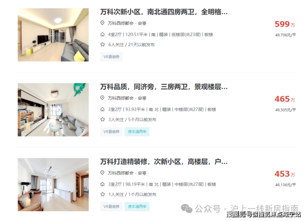Screen dimensions: 308x221
Task: Click star follow icon beside 1人关注
Action: click(x=102, y=194)
